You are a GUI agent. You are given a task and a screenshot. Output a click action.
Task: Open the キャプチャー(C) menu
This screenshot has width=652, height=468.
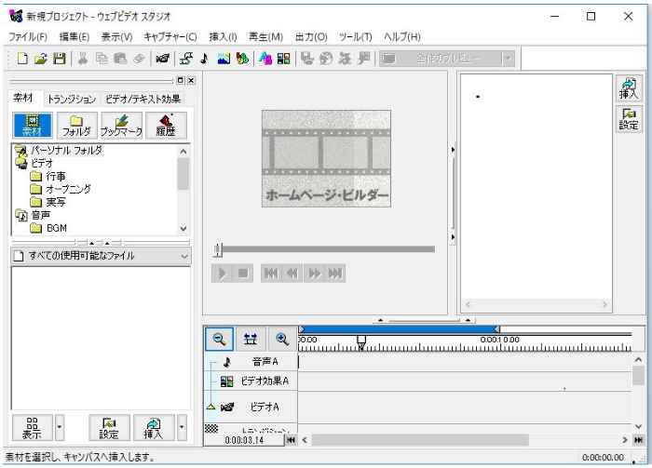click(x=170, y=37)
